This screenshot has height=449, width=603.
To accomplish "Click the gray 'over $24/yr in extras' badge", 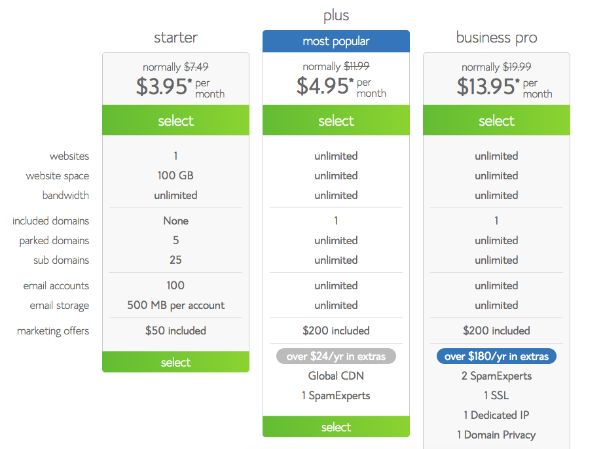I will (x=336, y=357).
